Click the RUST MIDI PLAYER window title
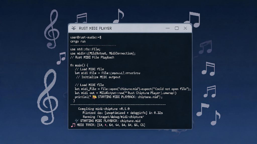Viewport: 257px width, 144px height. [95, 28]
